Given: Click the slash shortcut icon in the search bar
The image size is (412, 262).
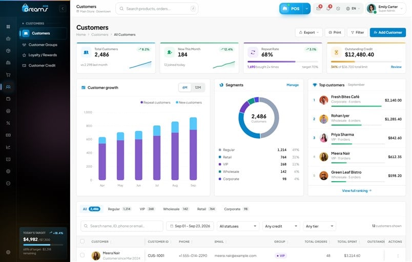Looking at the screenshot, I should click(193, 9).
